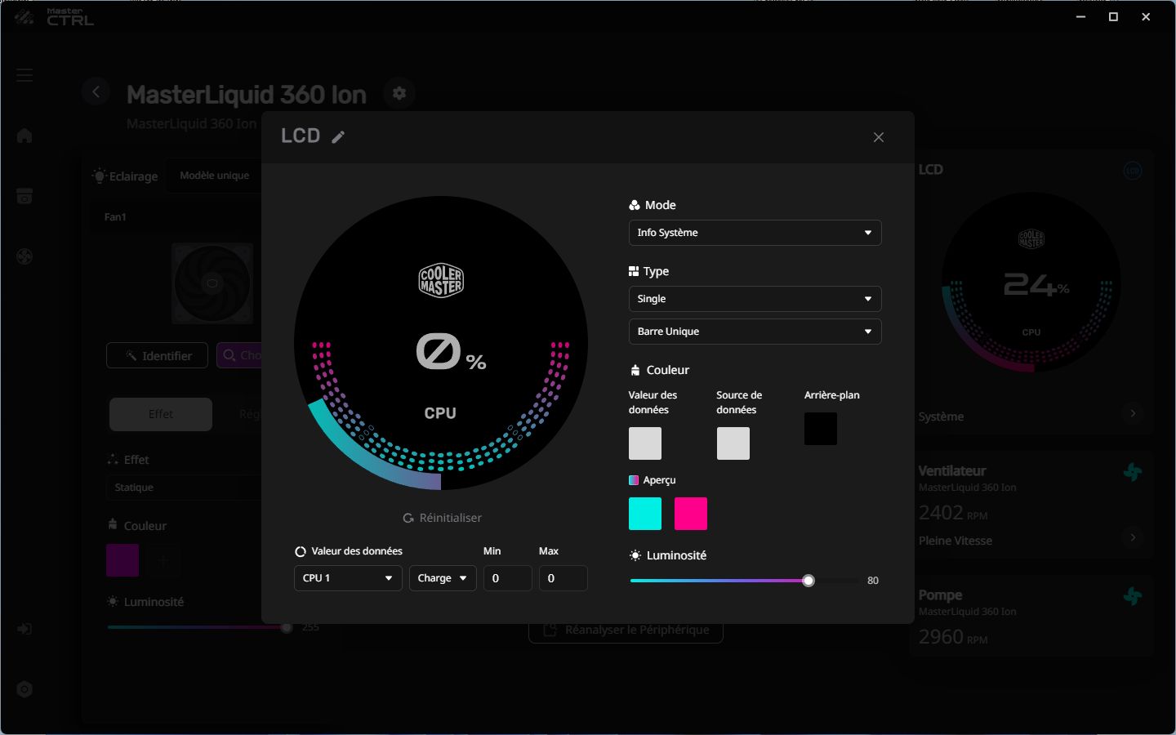The height and width of the screenshot is (735, 1176).
Task: Pick the black Arrière-plan color swatch
Action: 821,429
